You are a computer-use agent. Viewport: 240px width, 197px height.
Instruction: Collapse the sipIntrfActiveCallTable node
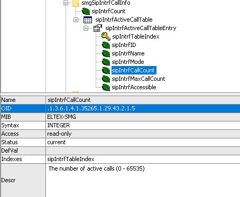pyautogui.click(x=76, y=20)
